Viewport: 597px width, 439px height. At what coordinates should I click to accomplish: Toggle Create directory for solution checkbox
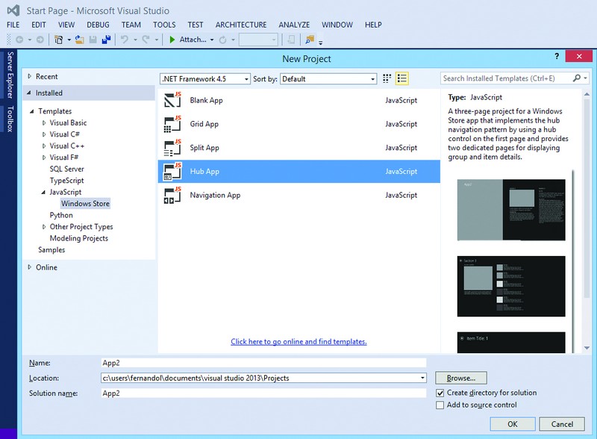pos(440,393)
